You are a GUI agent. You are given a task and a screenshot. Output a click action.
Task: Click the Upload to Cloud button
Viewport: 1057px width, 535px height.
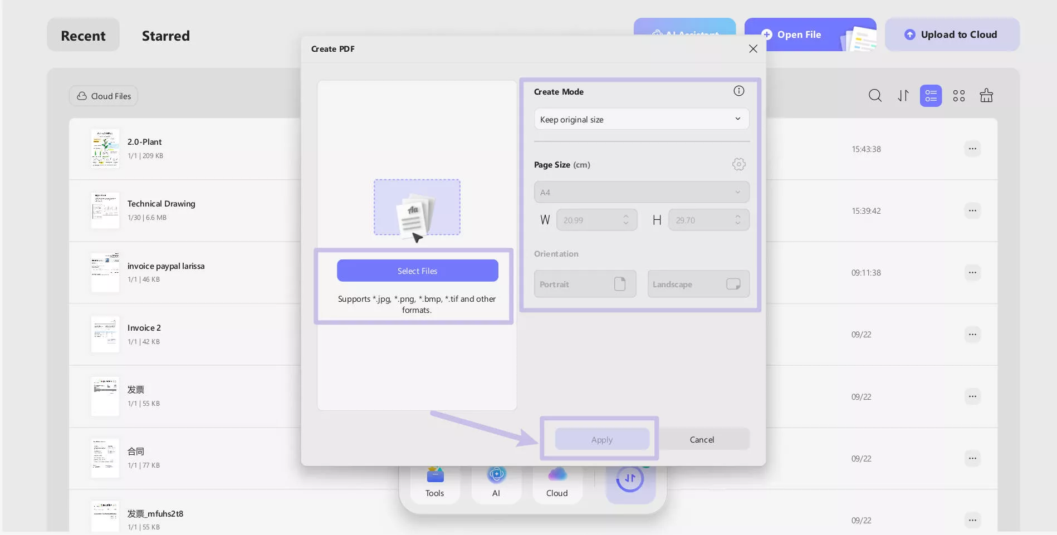point(952,34)
